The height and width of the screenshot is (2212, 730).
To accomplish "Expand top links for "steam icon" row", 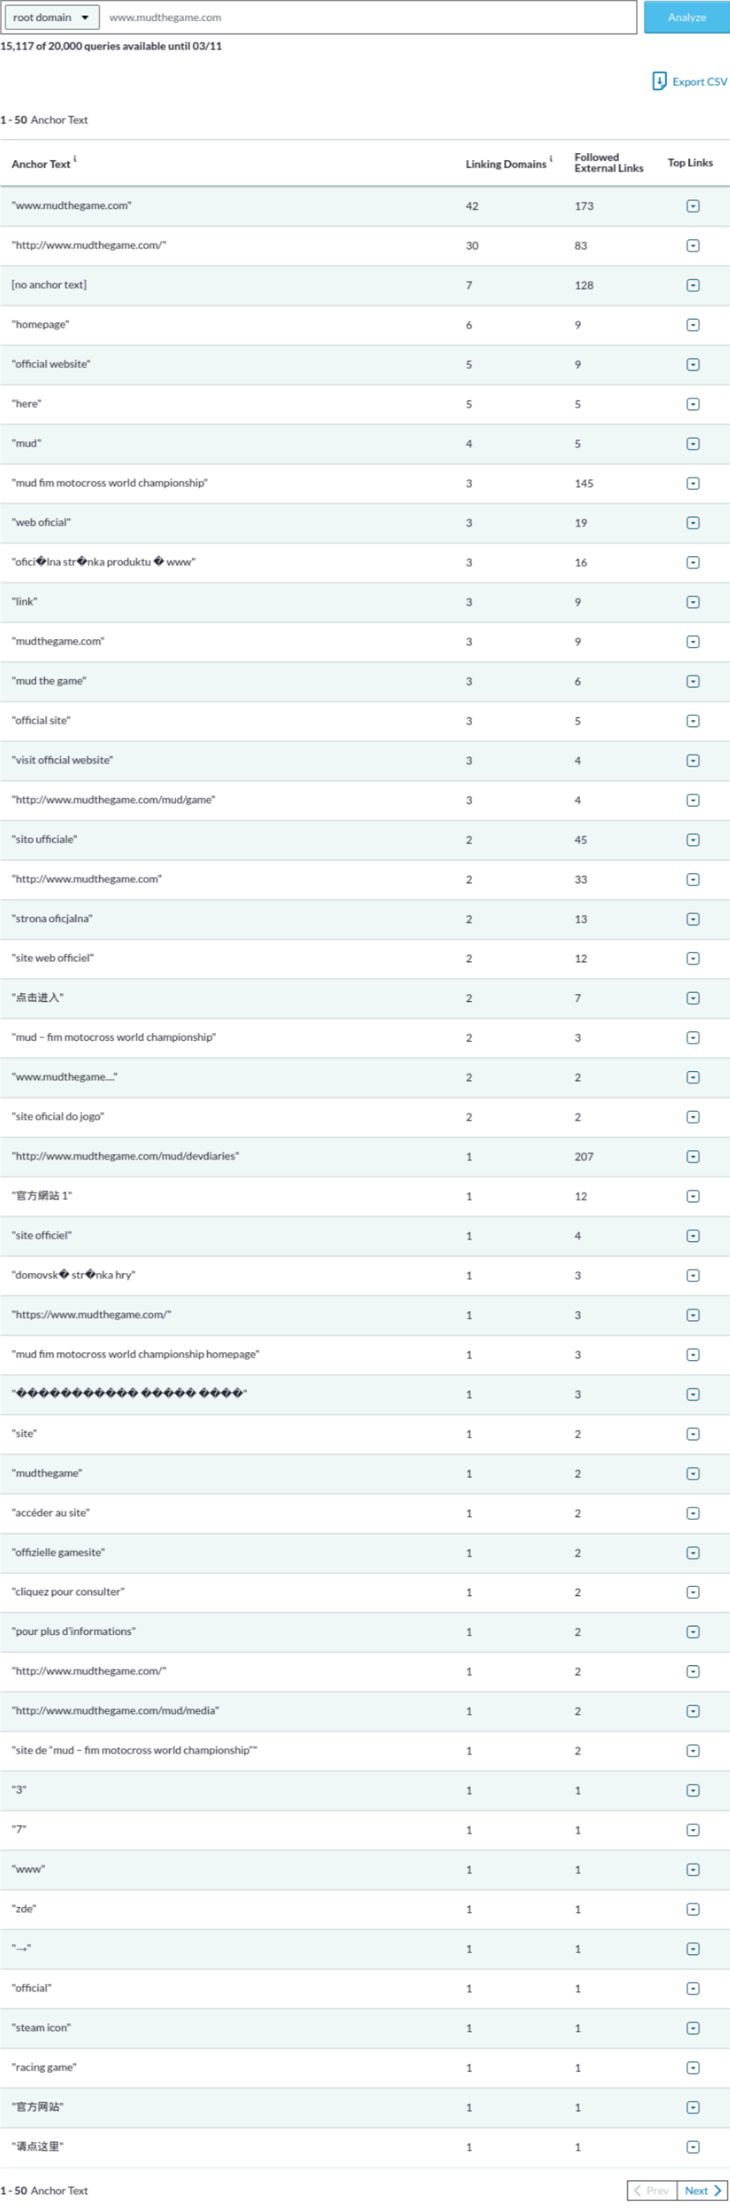I will click(x=692, y=2028).
